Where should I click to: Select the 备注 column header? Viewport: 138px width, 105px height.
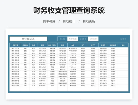(x=123, y=45)
